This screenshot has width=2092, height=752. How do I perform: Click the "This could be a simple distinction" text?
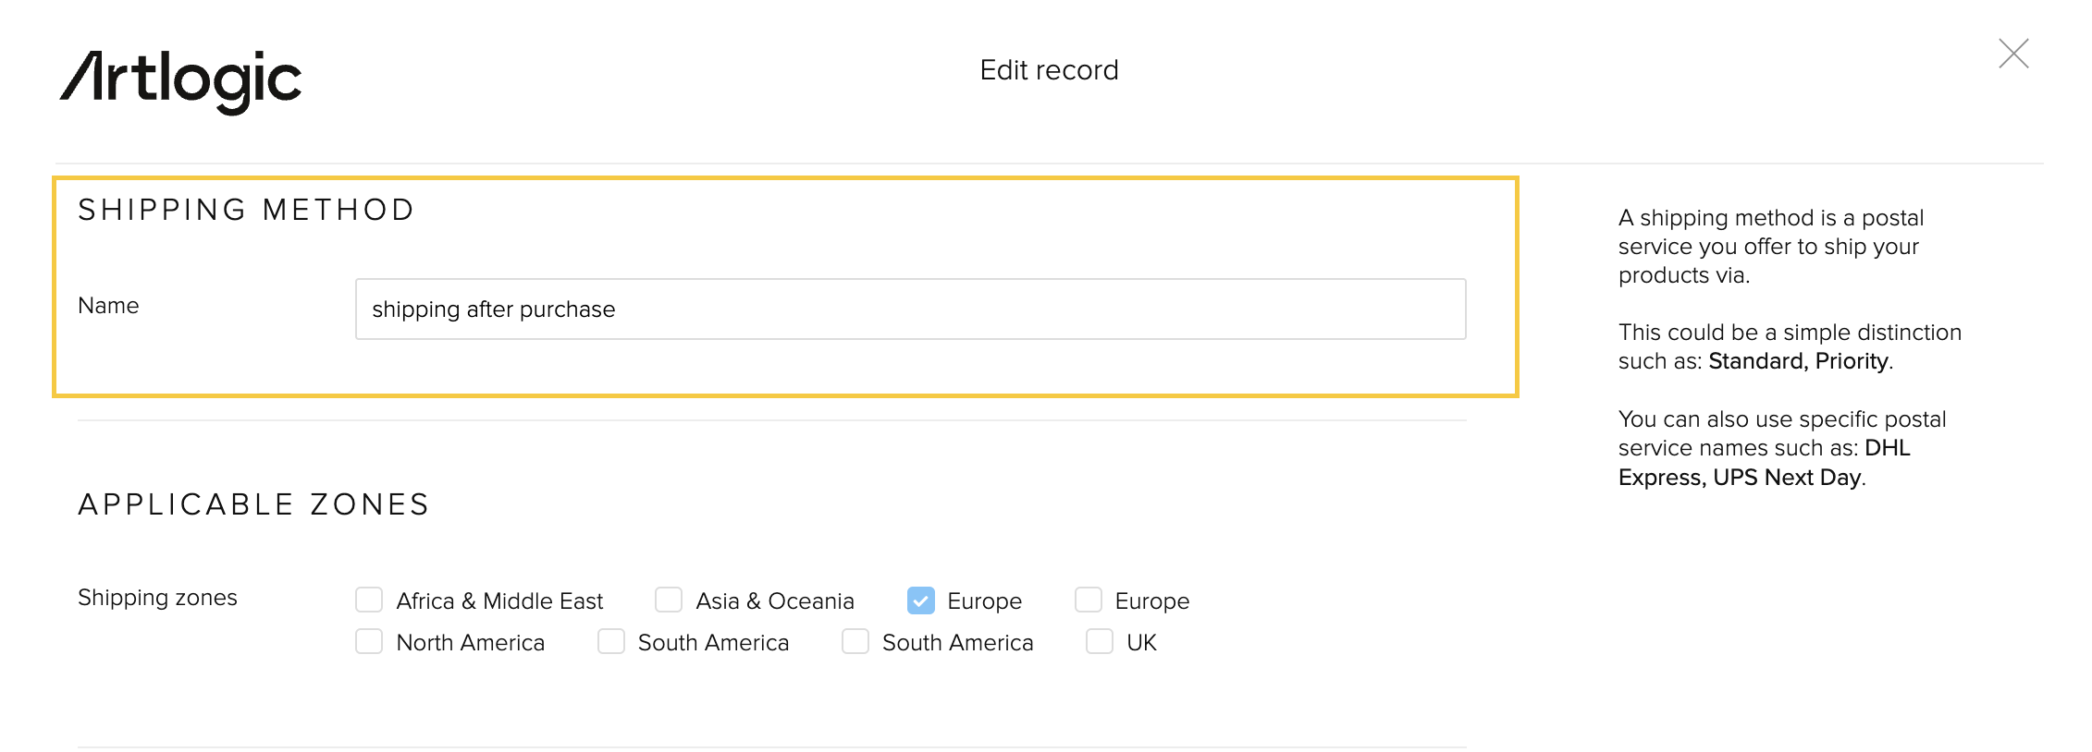tap(1789, 333)
